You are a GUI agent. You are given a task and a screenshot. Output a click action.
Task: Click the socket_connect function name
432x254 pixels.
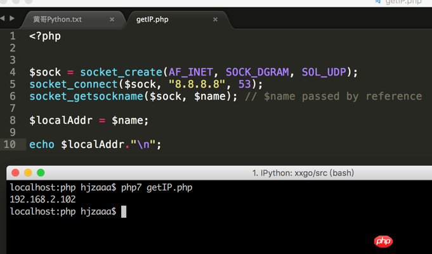coord(74,84)
